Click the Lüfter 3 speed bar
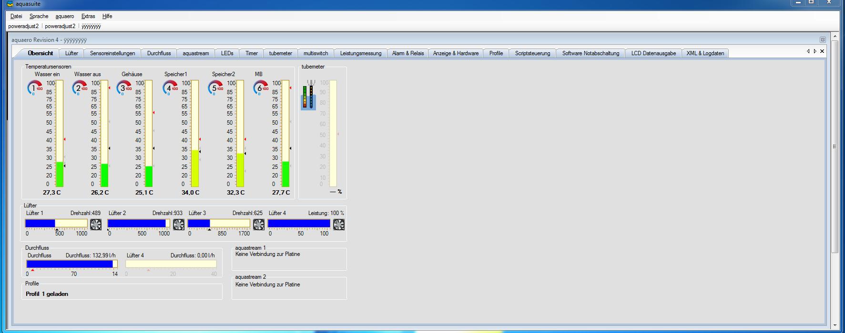Image resolution: width=845 pixels, height=333 pixels. pos(219,223)
